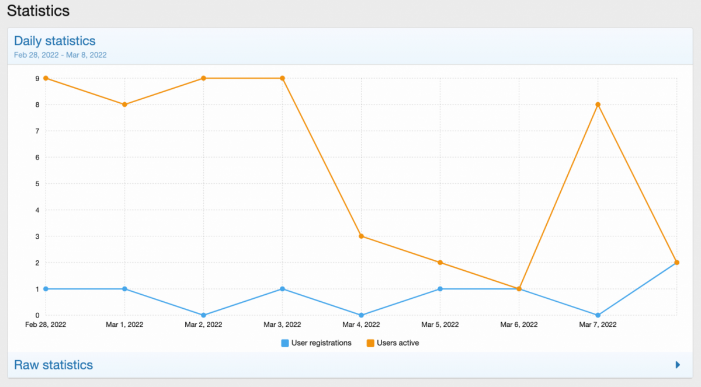
Task: Click the Statistics page title
Action: click(39, 11)
